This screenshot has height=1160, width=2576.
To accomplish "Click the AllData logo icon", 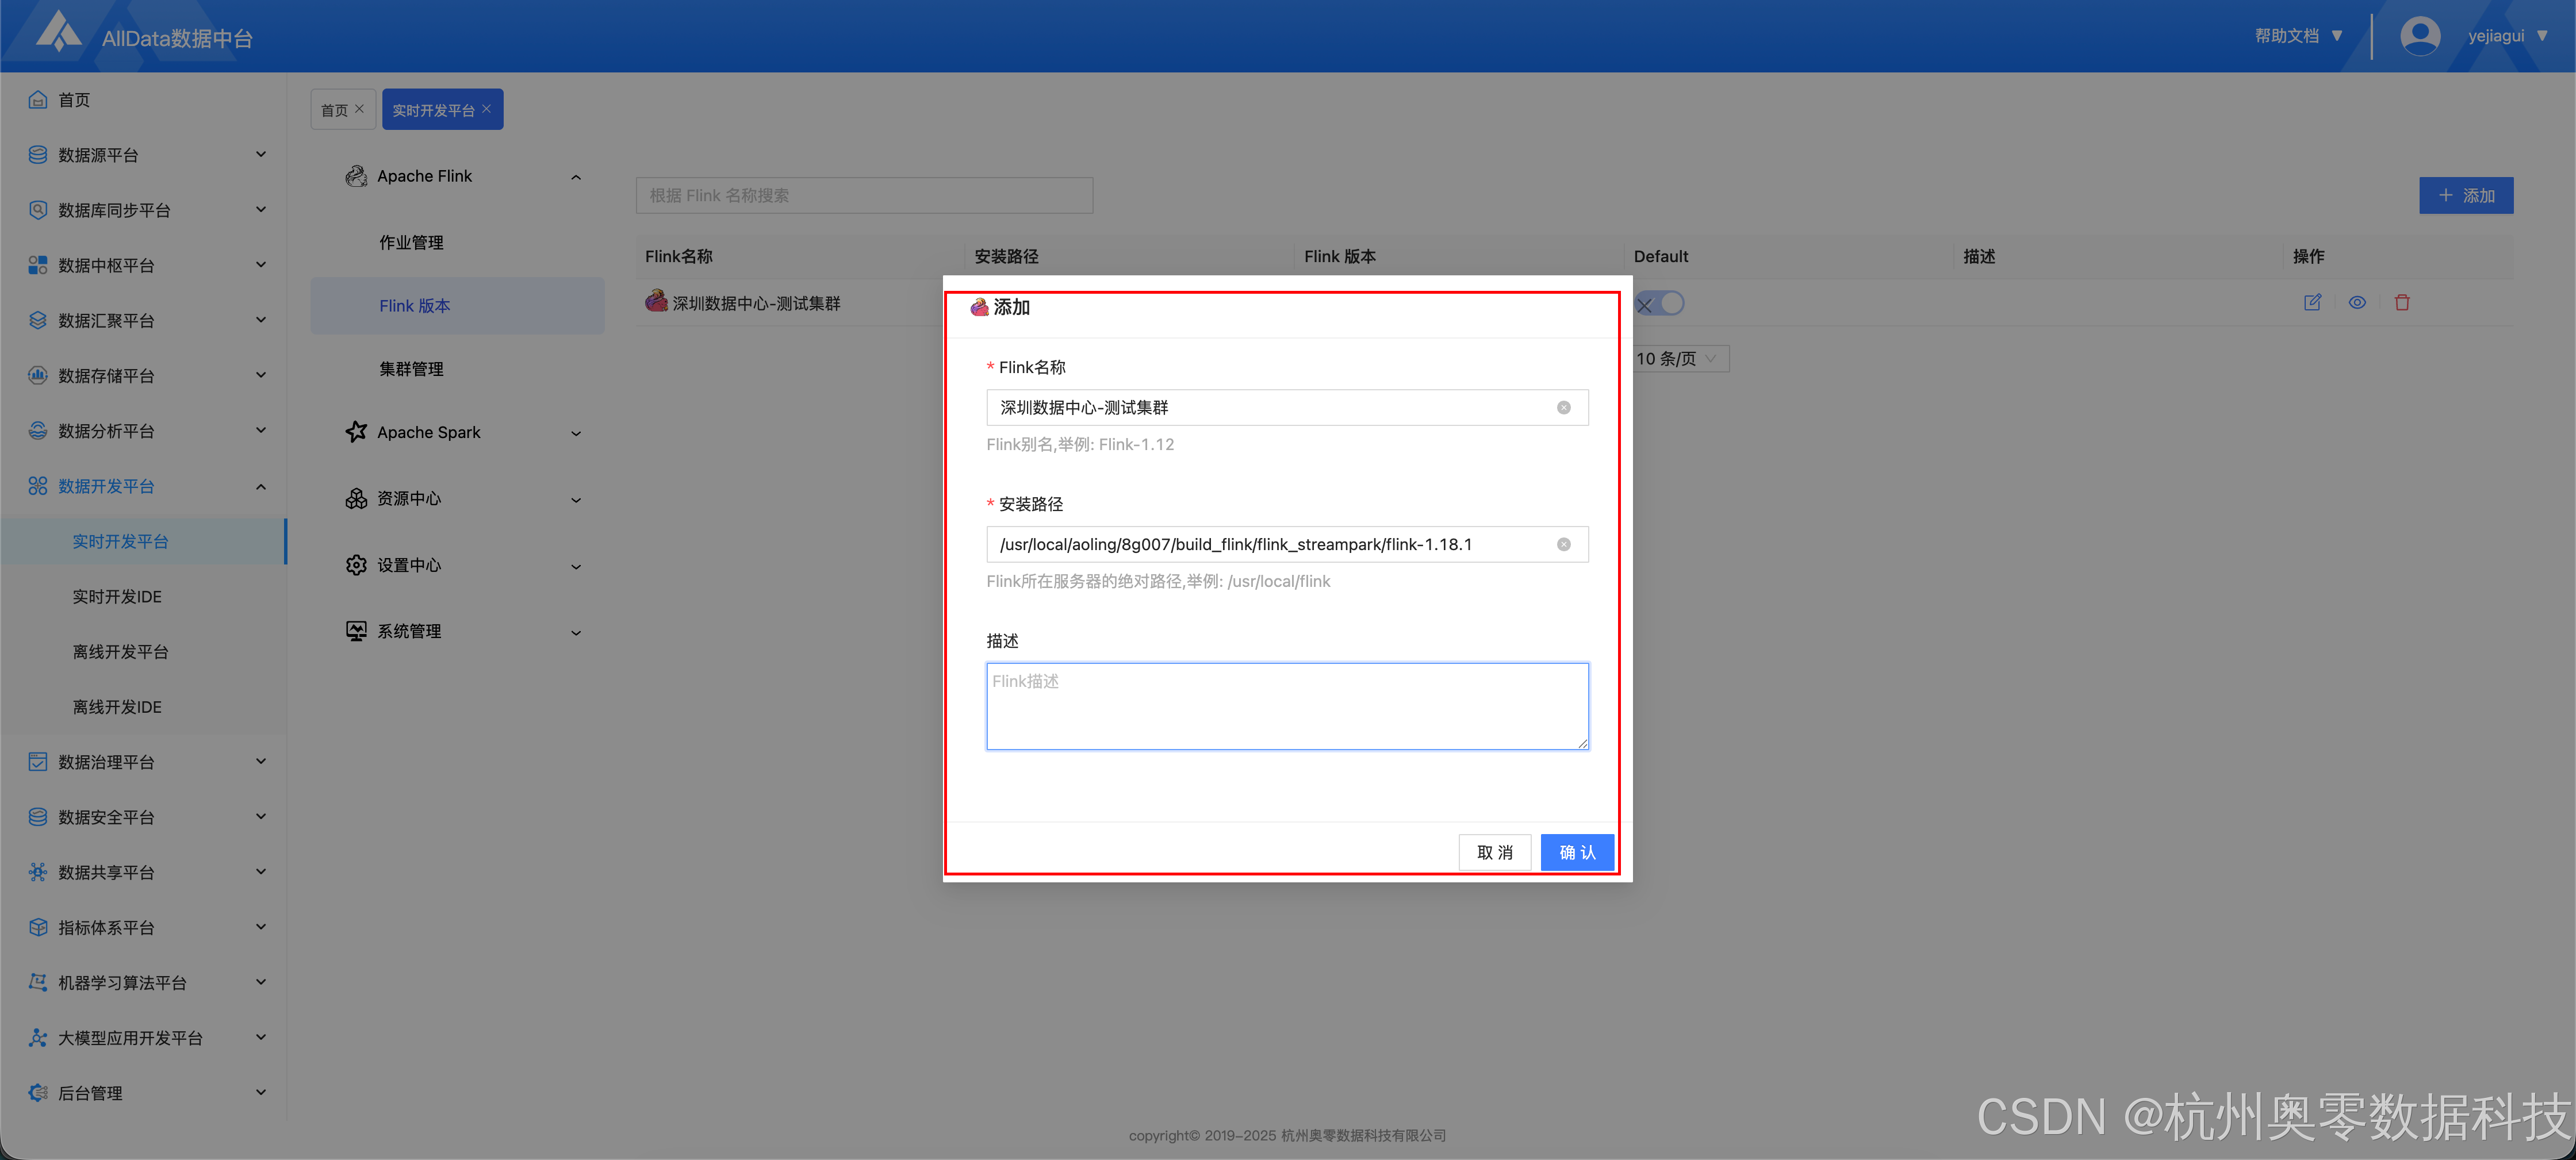I will tap(58, 32).
